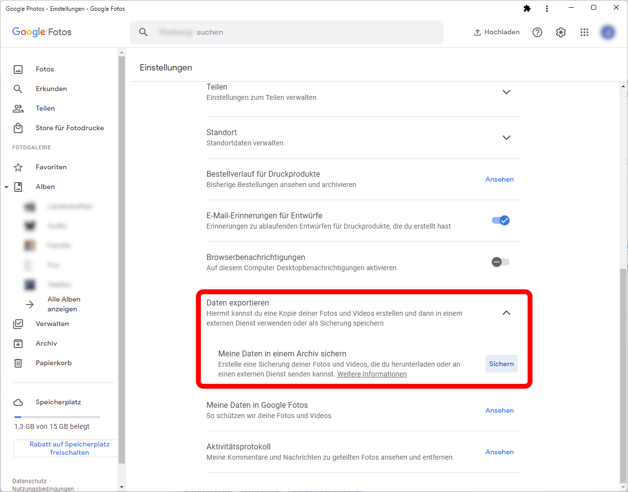The width and height of the screenshot is (628, 492).
Task: Expand the Standort settings section
Action: pos(507,138)
